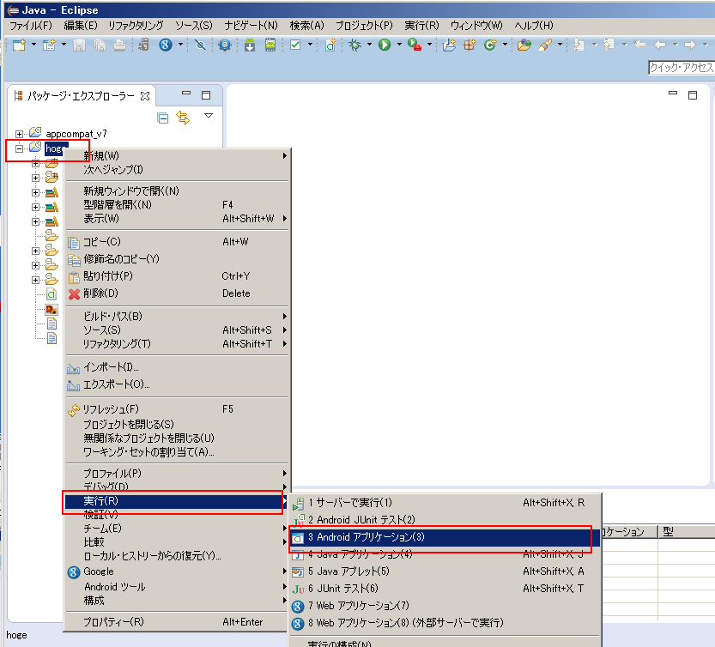Click the New Java Package toolbar icon
This screenshot has height=647, width=715.
pos(470,45)
